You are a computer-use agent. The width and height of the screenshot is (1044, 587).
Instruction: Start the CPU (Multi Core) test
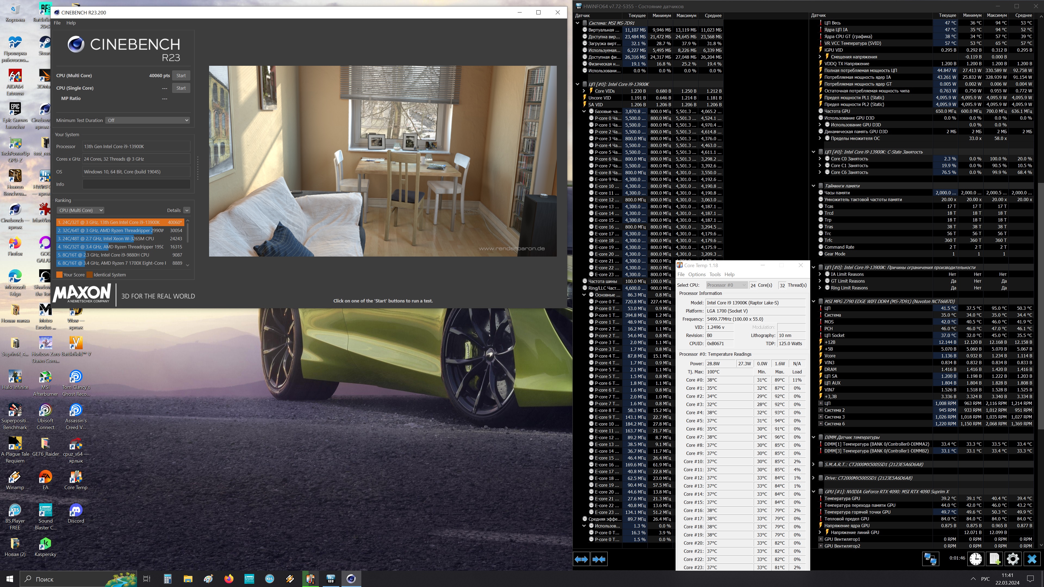click(181, 75)
